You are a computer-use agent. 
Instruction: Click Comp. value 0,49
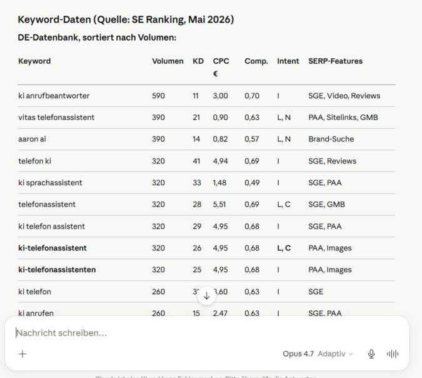(x=252, y=183)
